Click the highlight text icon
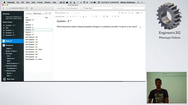The width and height of the screenshot is (188, 105). (x=86, y=16)
